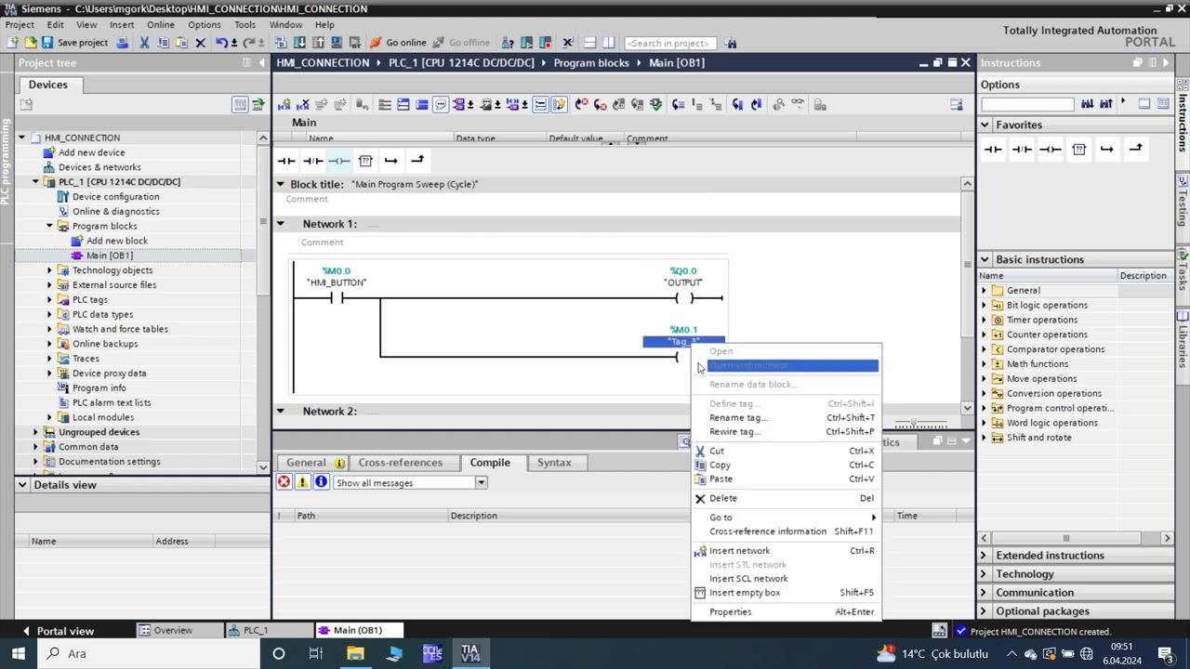Screen dimensions: 1190x669
Task: Select the HMI_BUTTON contact in Network 1
Action: (x=337, y=298)
